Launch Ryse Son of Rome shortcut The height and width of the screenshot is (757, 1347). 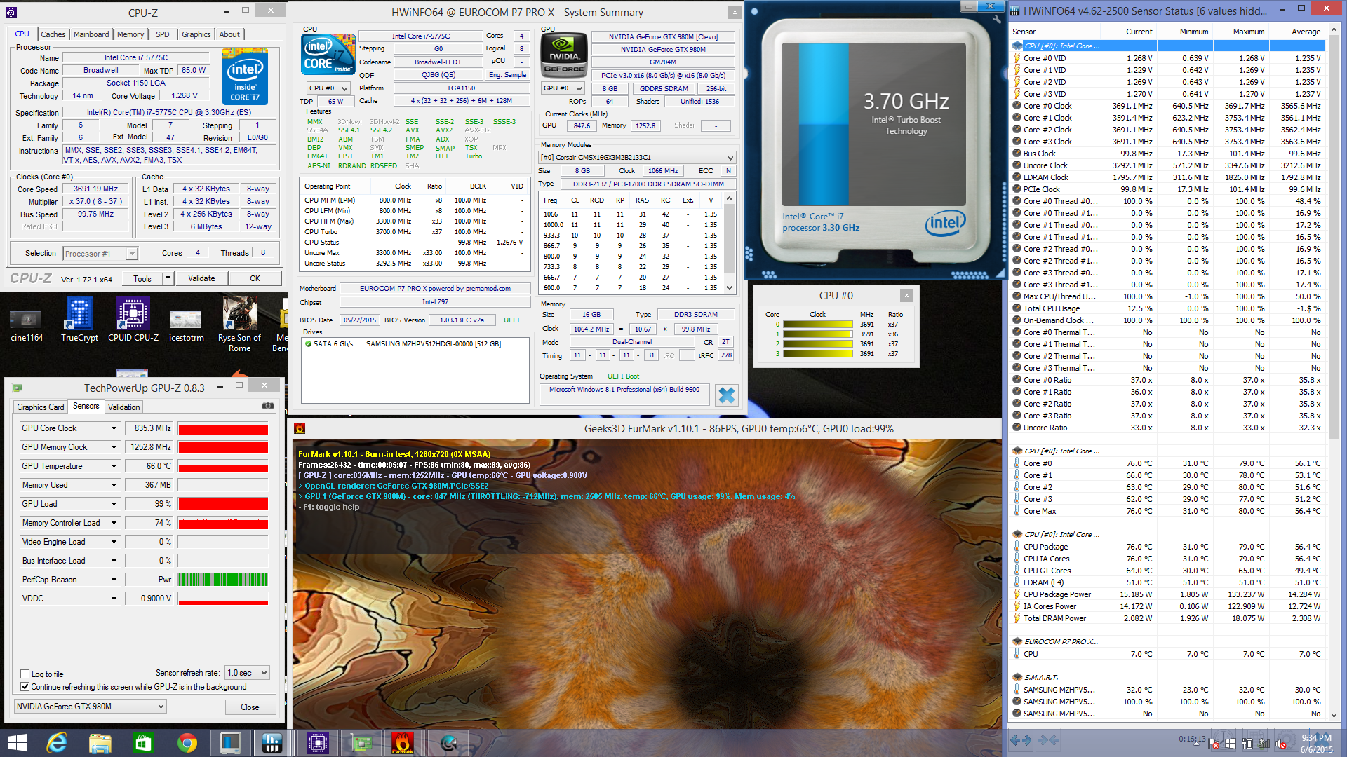pyautogui.click(x=239, y=325)
